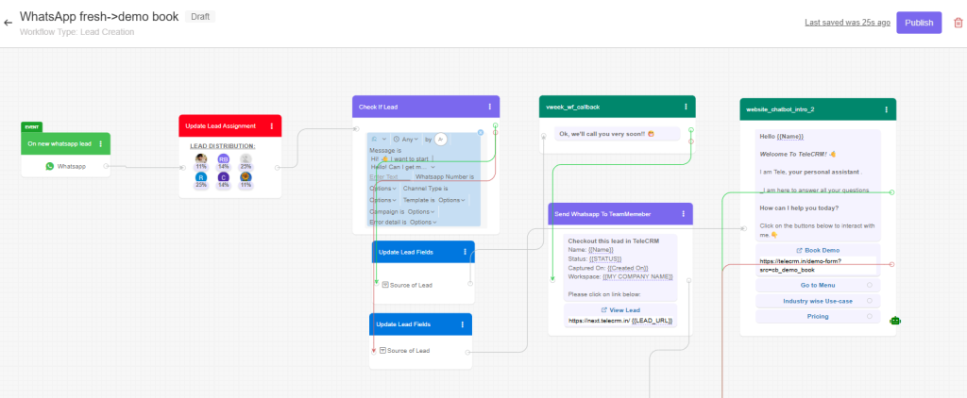The image size is (967, 398).
Task: Click the 'Workflow Type: Lead Creation' subtitle
Action: [x=77, y=32]
